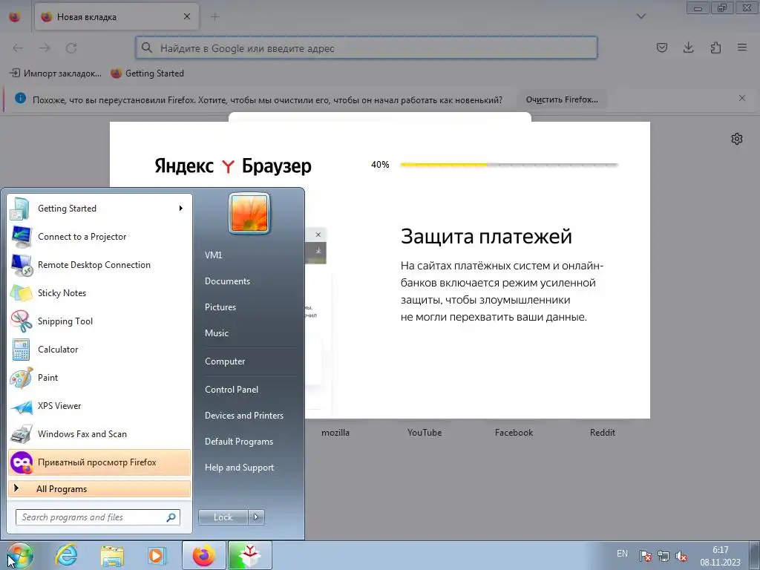This screenshot has width=760, height=570.
Task: Launch Connect to a Projector
Action: (99, 237)
